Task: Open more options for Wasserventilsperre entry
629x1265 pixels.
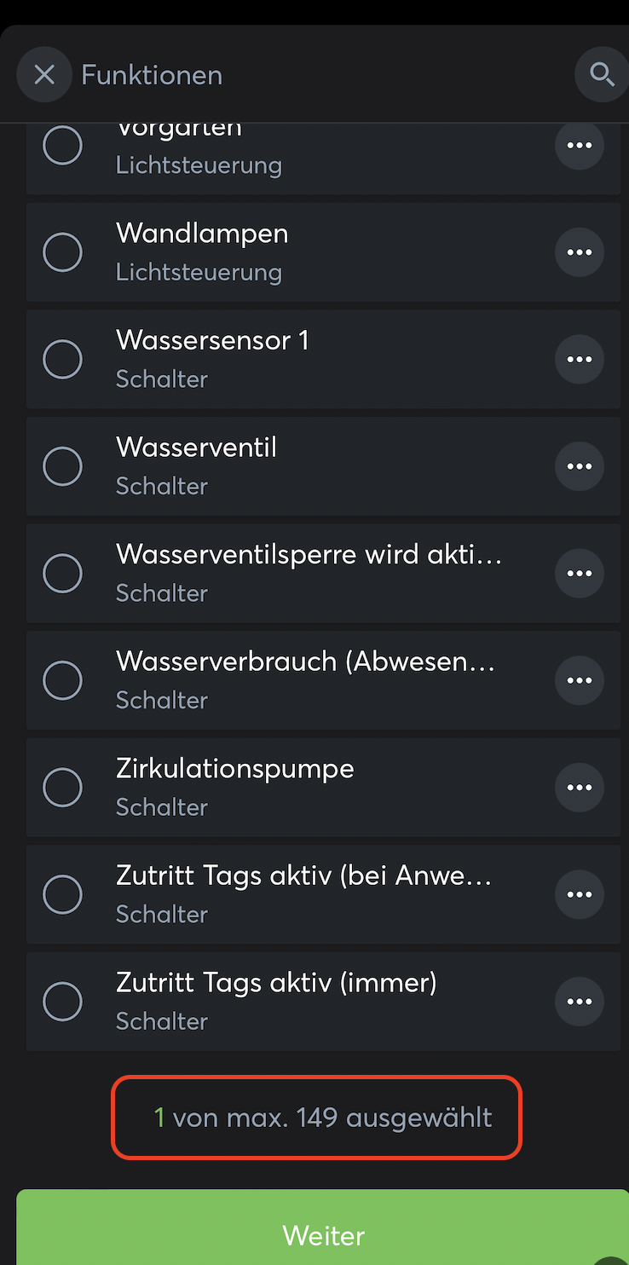Action: [x=580, y=573]
